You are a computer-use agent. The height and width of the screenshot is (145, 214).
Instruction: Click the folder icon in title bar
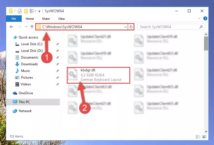click(11, 11)
